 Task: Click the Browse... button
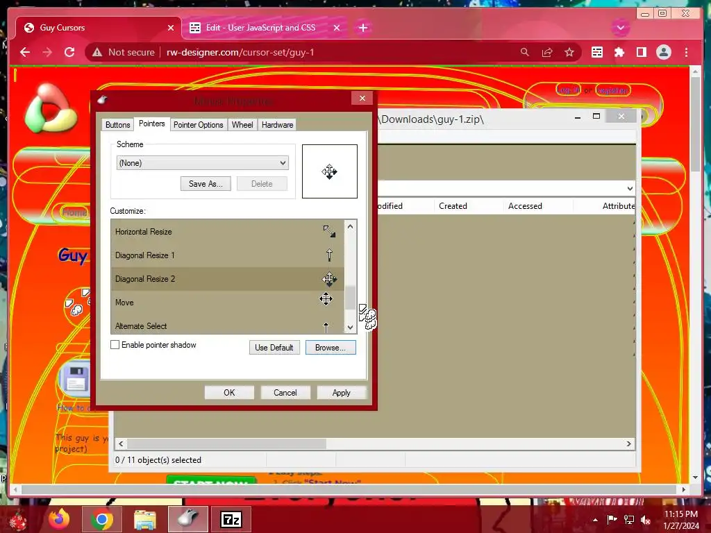coord(330,348)
